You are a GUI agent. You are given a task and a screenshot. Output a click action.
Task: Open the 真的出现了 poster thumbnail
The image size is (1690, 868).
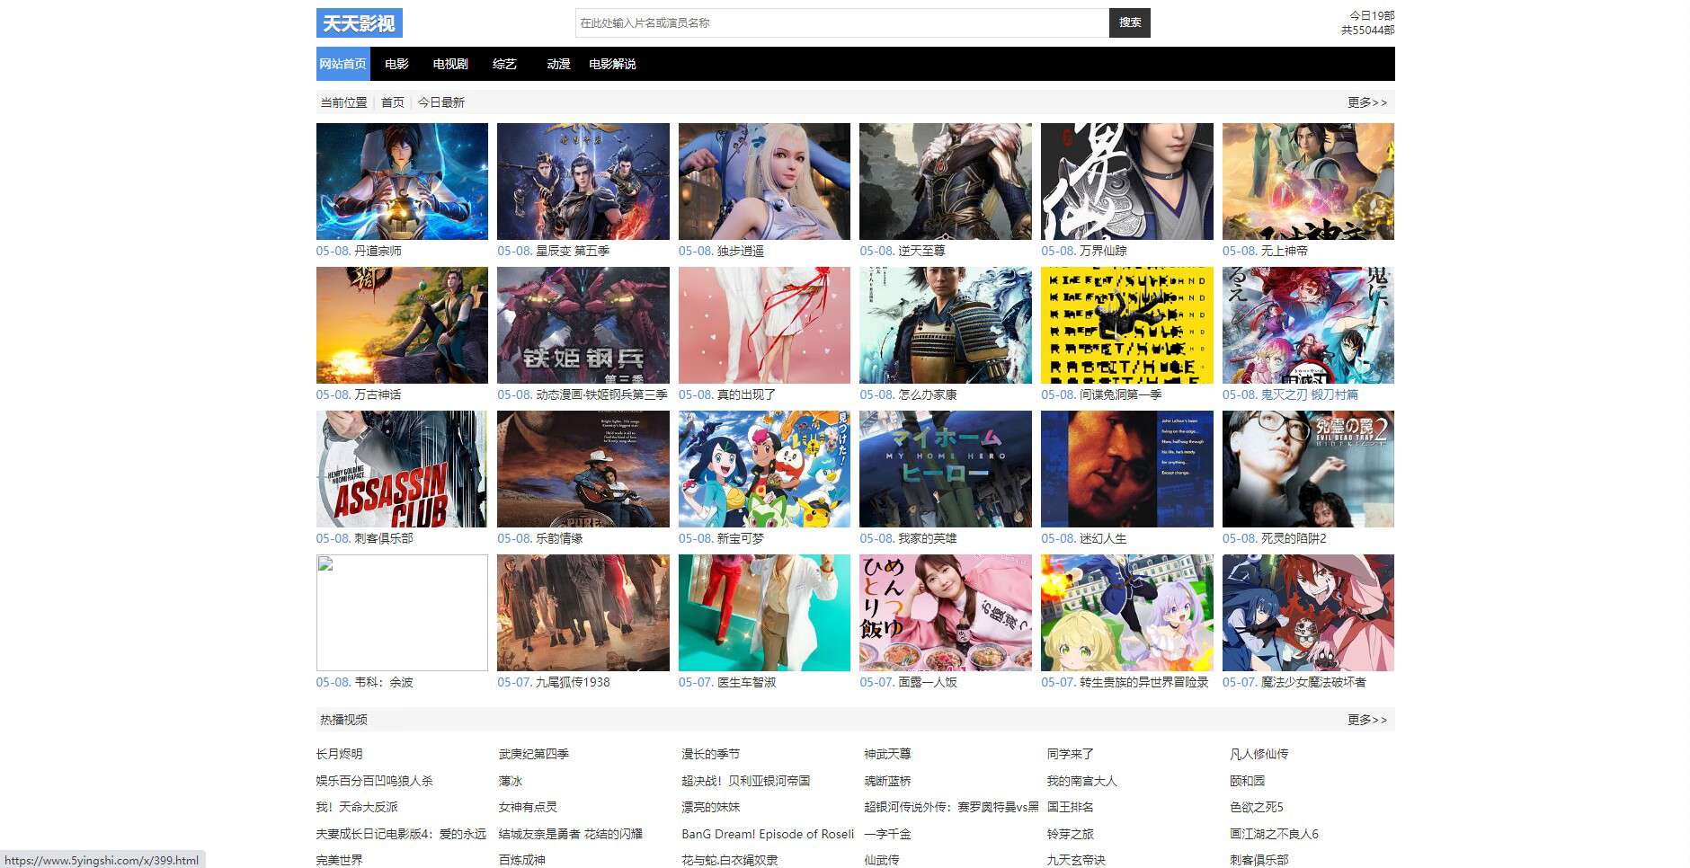point(764,325)
